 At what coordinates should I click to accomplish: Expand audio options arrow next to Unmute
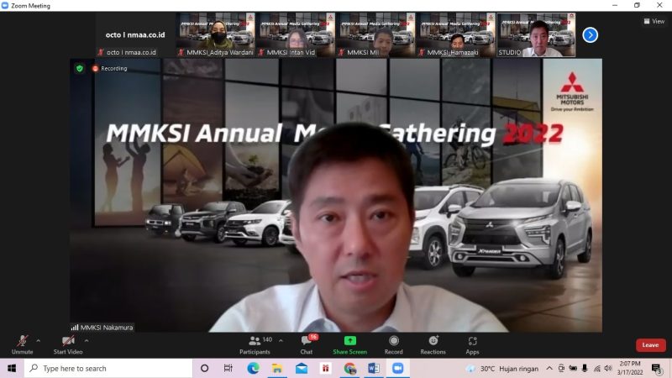[x=39, y=341]
